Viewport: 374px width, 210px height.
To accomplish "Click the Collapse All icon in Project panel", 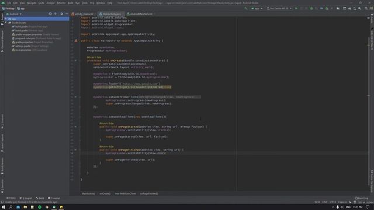I will point(56,14).
